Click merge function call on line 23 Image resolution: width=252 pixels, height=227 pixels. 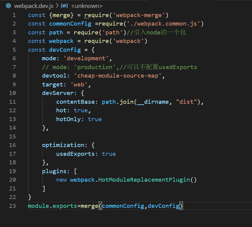(89, 206)
